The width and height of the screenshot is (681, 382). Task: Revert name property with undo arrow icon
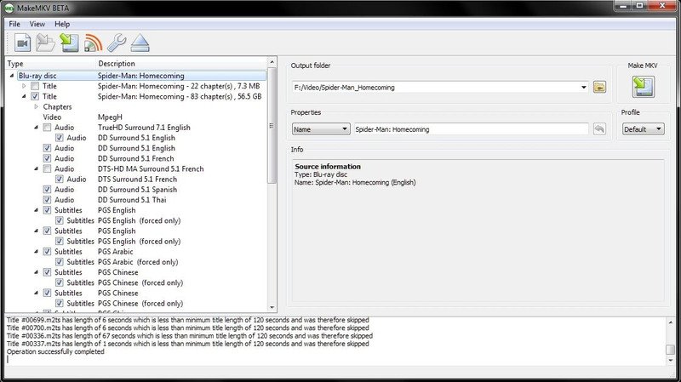599,129
